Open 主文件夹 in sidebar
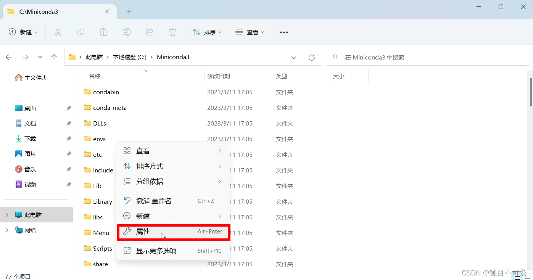 36,78
